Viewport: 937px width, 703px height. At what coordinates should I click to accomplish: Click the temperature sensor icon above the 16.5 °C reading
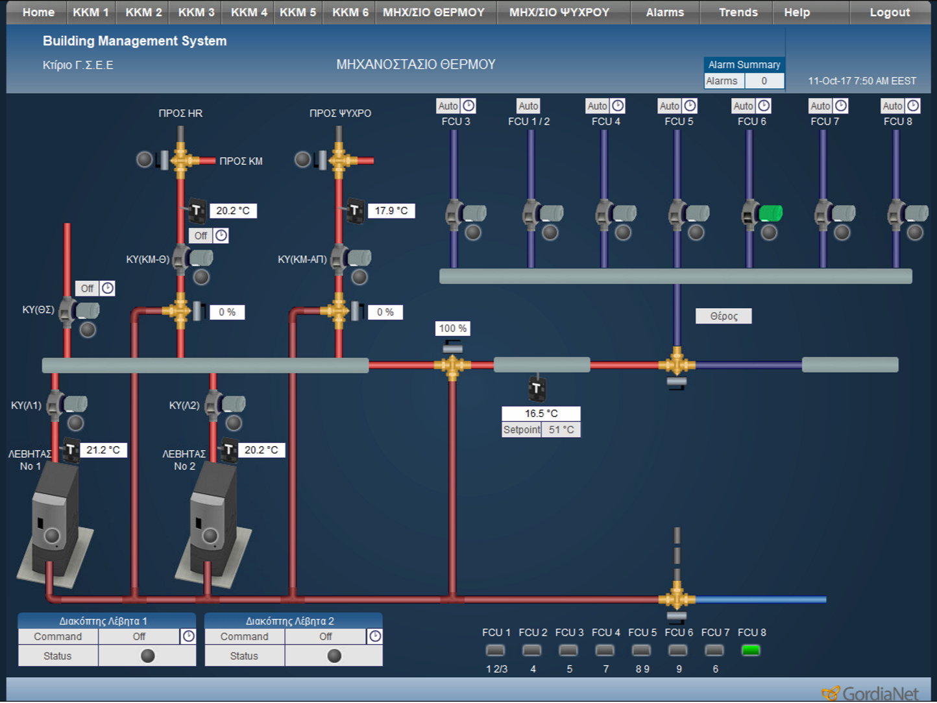(537, 389)
